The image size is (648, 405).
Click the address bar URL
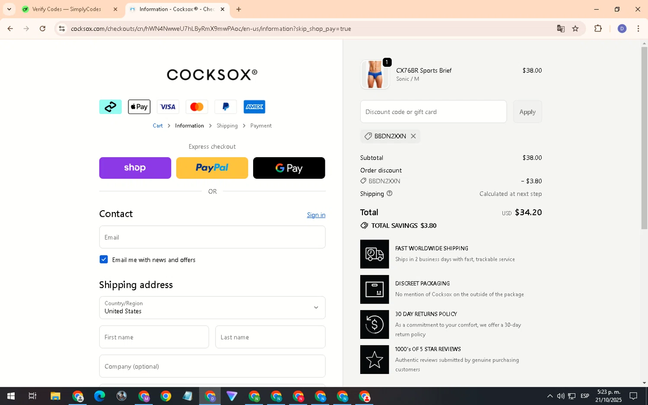pos(211,28)
